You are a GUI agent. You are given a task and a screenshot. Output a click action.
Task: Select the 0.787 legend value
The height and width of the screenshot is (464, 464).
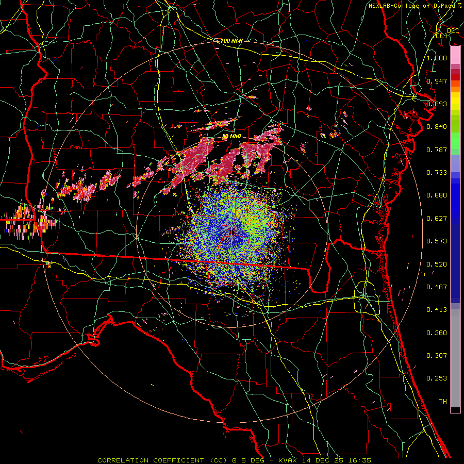click(437, 150)
